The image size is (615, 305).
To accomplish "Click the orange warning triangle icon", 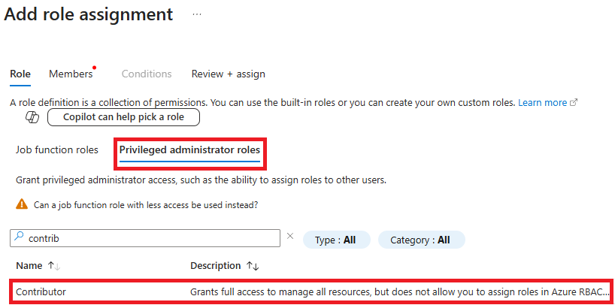I will click(22, 204).
